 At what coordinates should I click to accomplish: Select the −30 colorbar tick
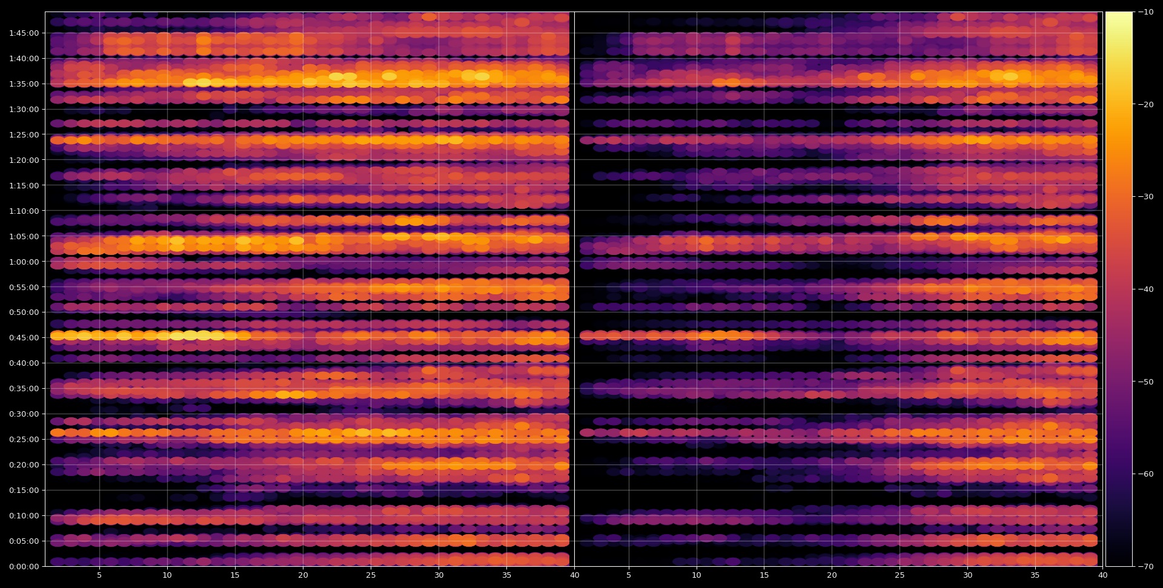1145,197
